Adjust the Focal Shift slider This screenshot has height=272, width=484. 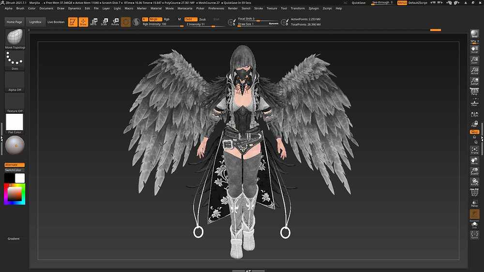point(258,19)
